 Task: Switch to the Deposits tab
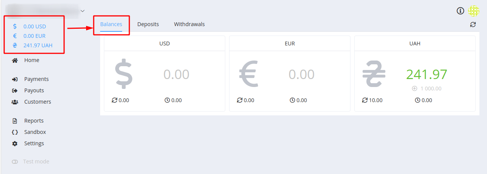[148, 24]
